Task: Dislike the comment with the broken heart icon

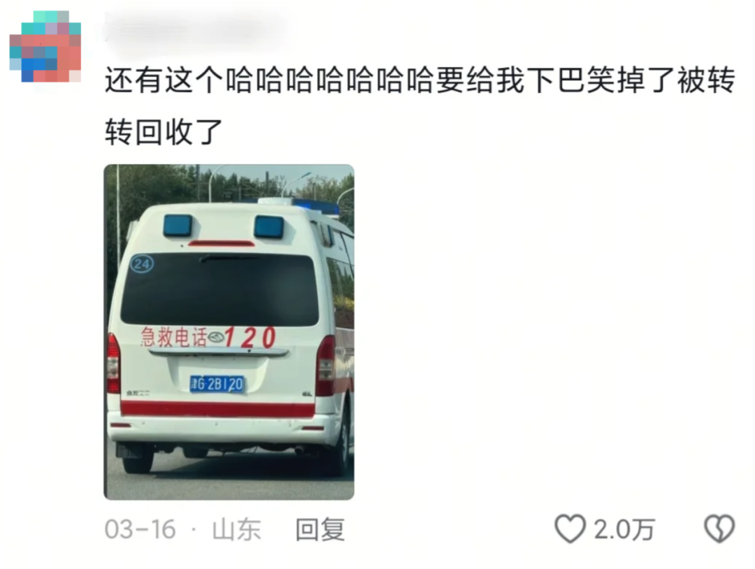Action: click(x=719, y=528)
